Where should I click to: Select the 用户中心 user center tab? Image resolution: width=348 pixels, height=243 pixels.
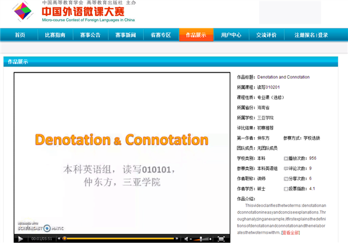tap(231, 35)
